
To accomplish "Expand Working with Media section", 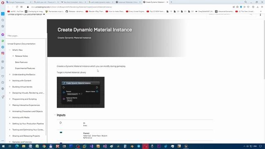I will pos(10,118).
